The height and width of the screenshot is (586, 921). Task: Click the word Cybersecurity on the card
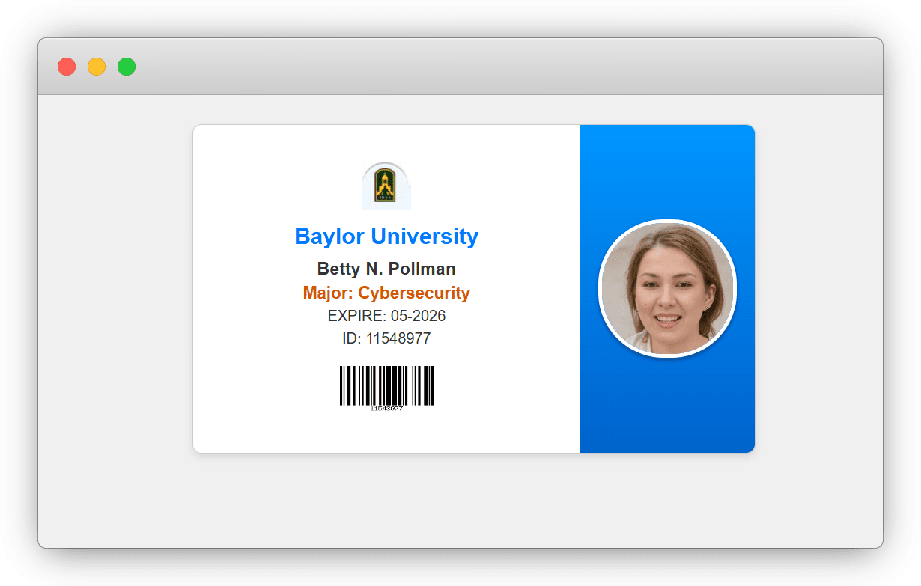(x=414, y=293)
